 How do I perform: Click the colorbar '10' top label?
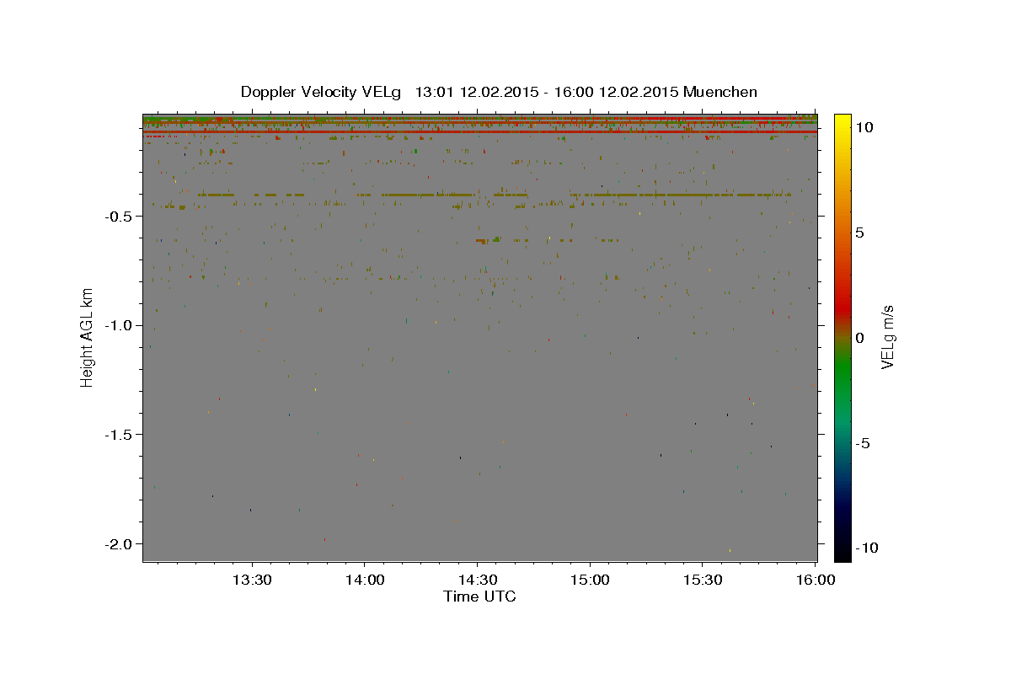click(x=864, y=127)
